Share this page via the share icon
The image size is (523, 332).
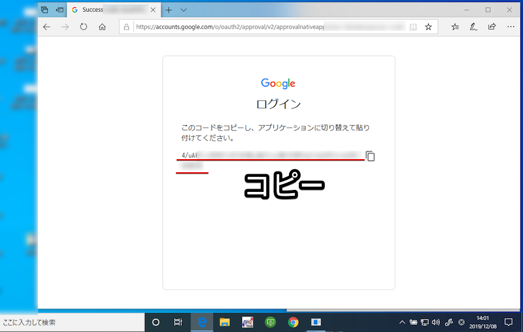492,27
